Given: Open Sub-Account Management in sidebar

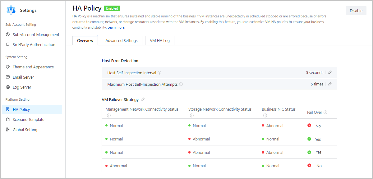Looking at the screenshot, I should (36, 34).
